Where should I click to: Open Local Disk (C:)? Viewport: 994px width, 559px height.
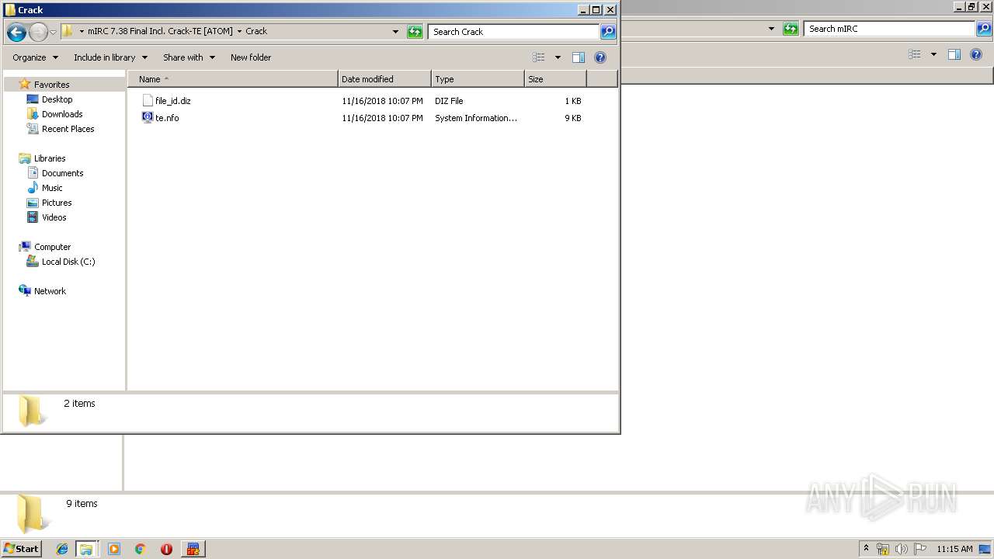tap(68, 262)
